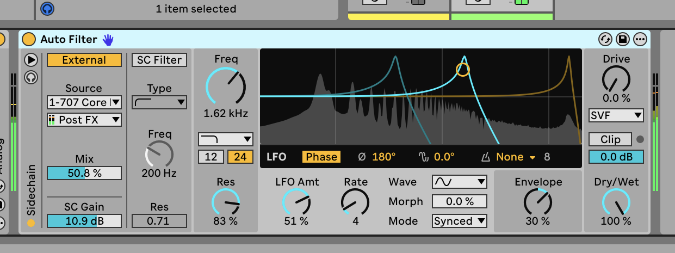
Task: Click the Auto Filter device title
Action: coord(69,39)
